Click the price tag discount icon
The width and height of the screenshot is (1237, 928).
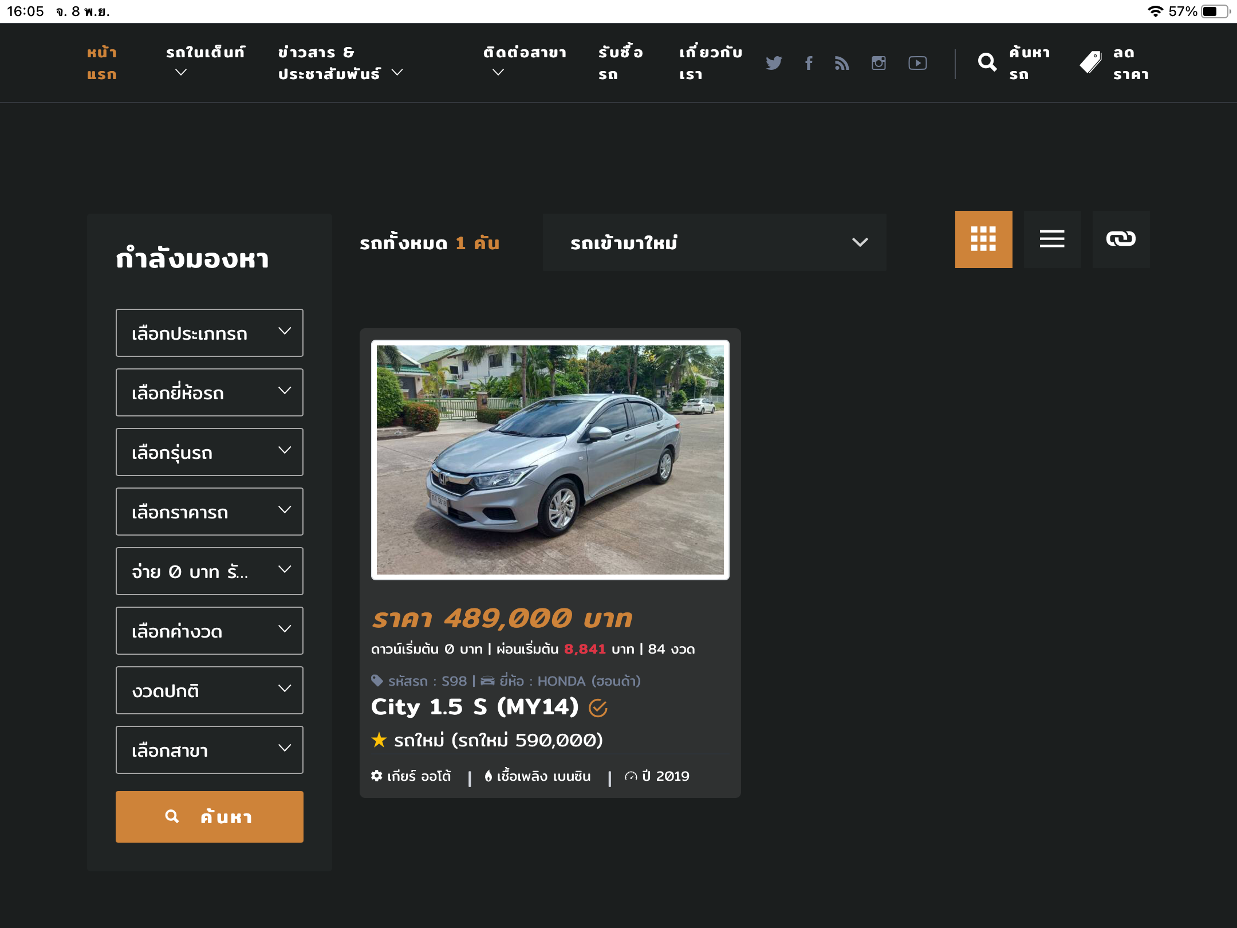click(x=1090, y=62)
